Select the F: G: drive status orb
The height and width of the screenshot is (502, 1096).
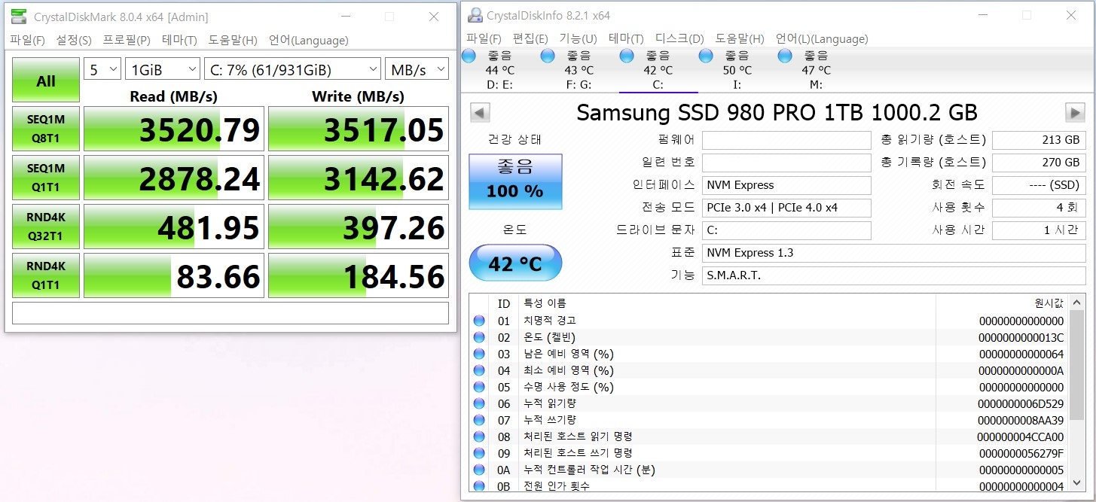click(x=548, y=56)
